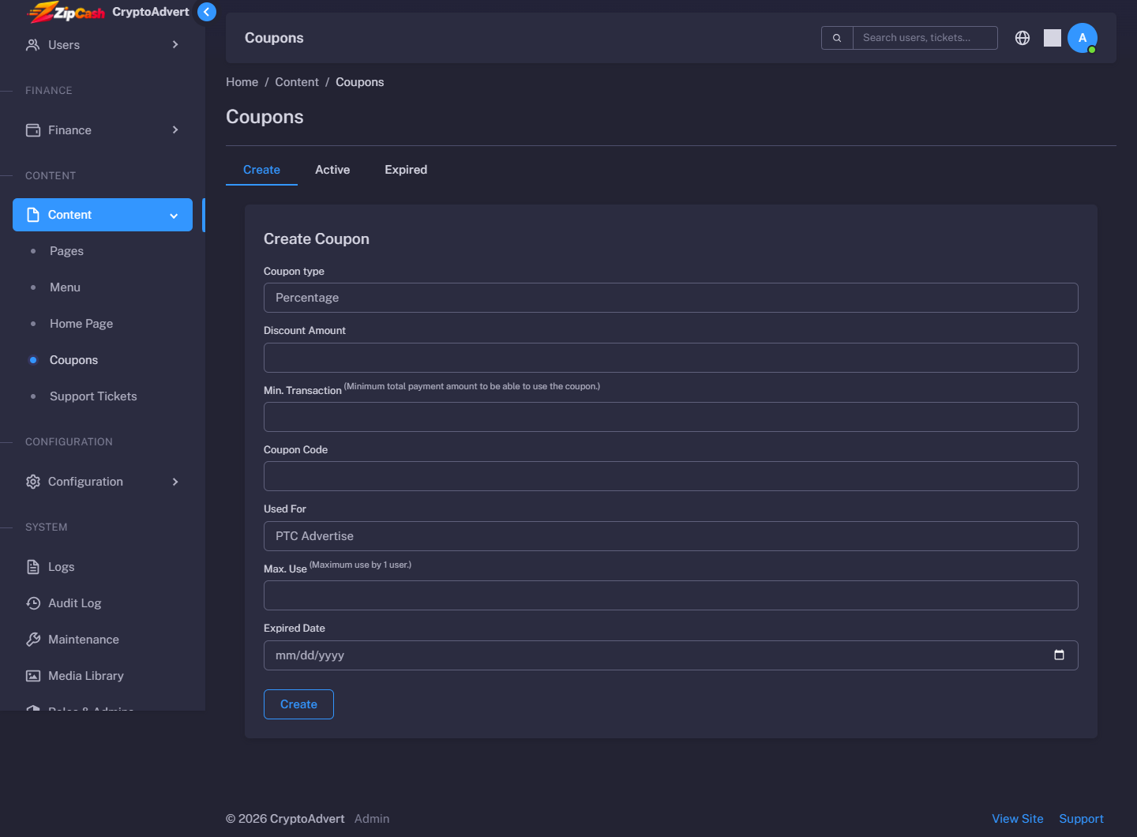The image size is (1137, 837).
Task: Focus the Discount Amount field
Action: pos(671,358)
